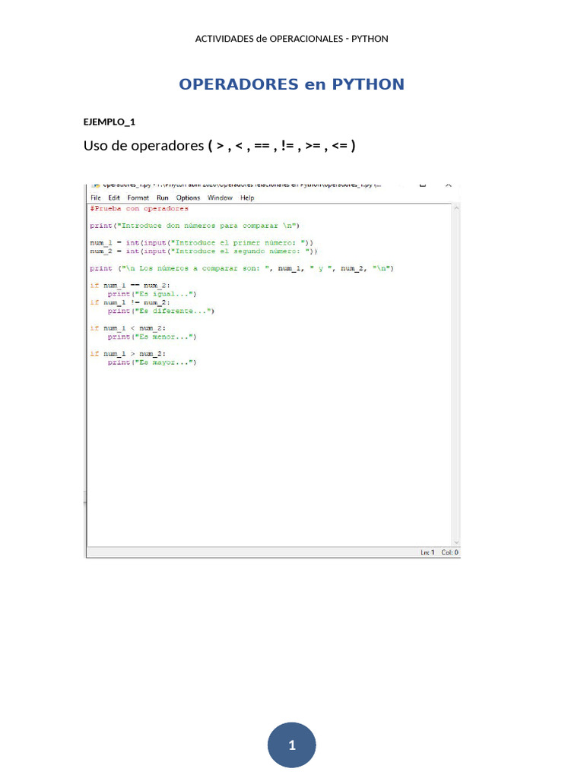Click the print "Es menor..." line

click(152, 337)
